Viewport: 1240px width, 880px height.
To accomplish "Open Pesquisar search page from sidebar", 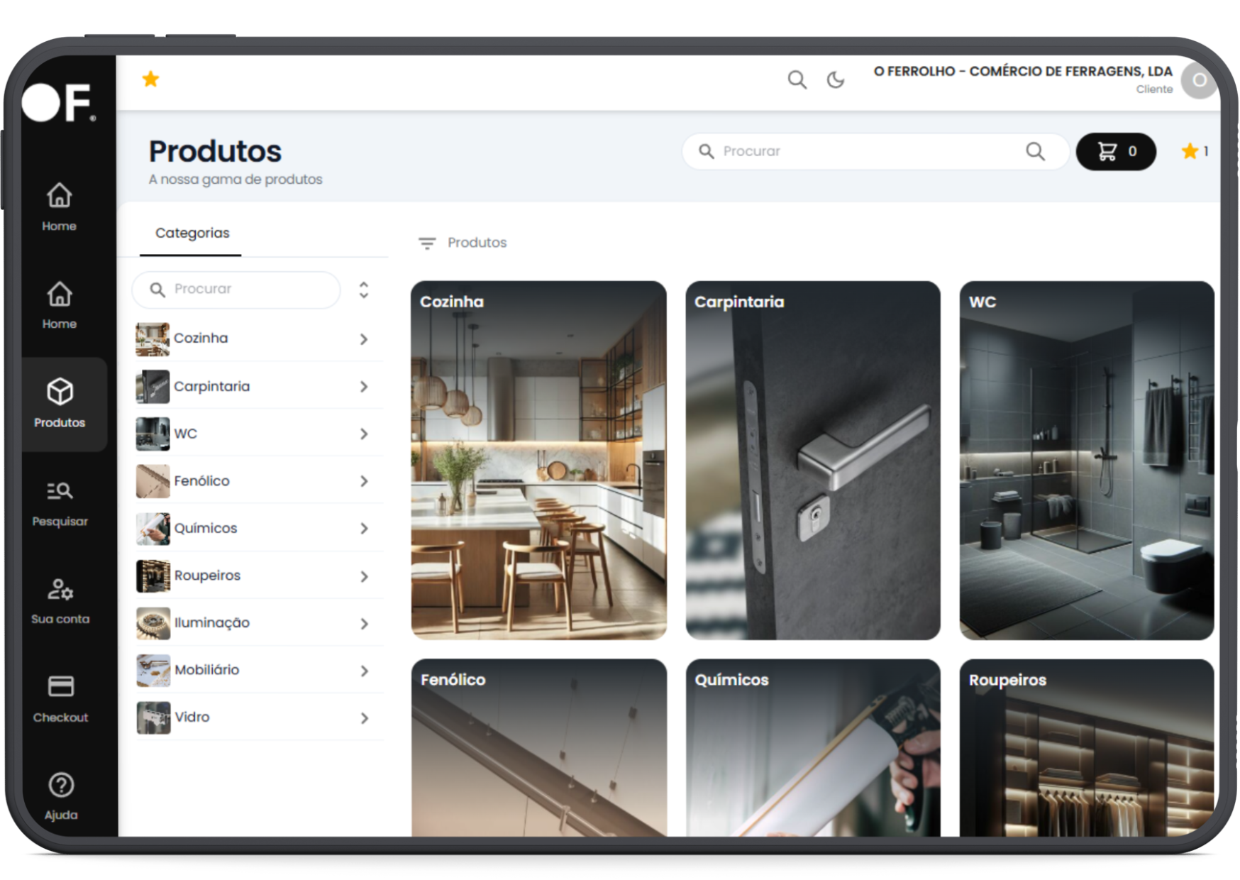I will [x=60, y=502].
